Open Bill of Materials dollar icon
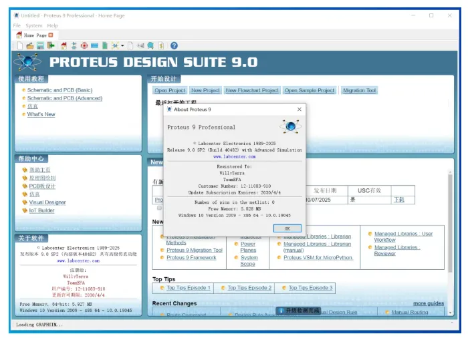Screen dimensions: 468x338 [x=161, y=45]
